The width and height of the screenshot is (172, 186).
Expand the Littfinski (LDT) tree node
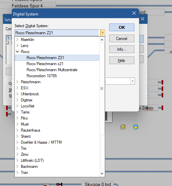tap(17, 160)
